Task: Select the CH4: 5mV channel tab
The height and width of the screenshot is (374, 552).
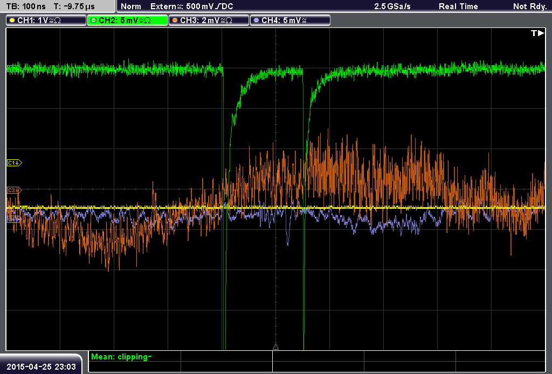Action: pos(290,20)
